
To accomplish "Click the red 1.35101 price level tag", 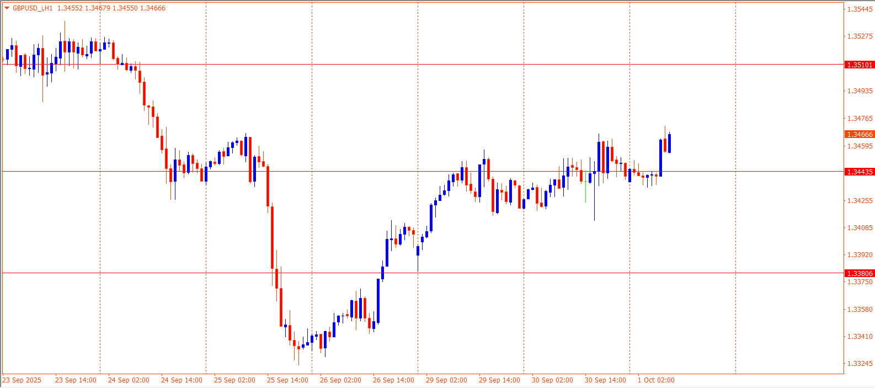I will tap(860, 65).
